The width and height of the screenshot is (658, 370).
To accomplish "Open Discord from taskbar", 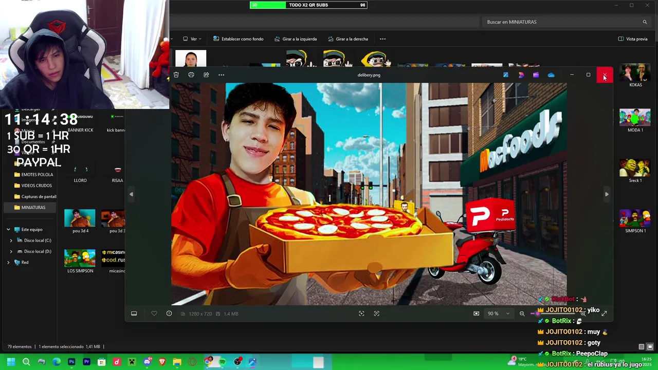I will (147, 362).
